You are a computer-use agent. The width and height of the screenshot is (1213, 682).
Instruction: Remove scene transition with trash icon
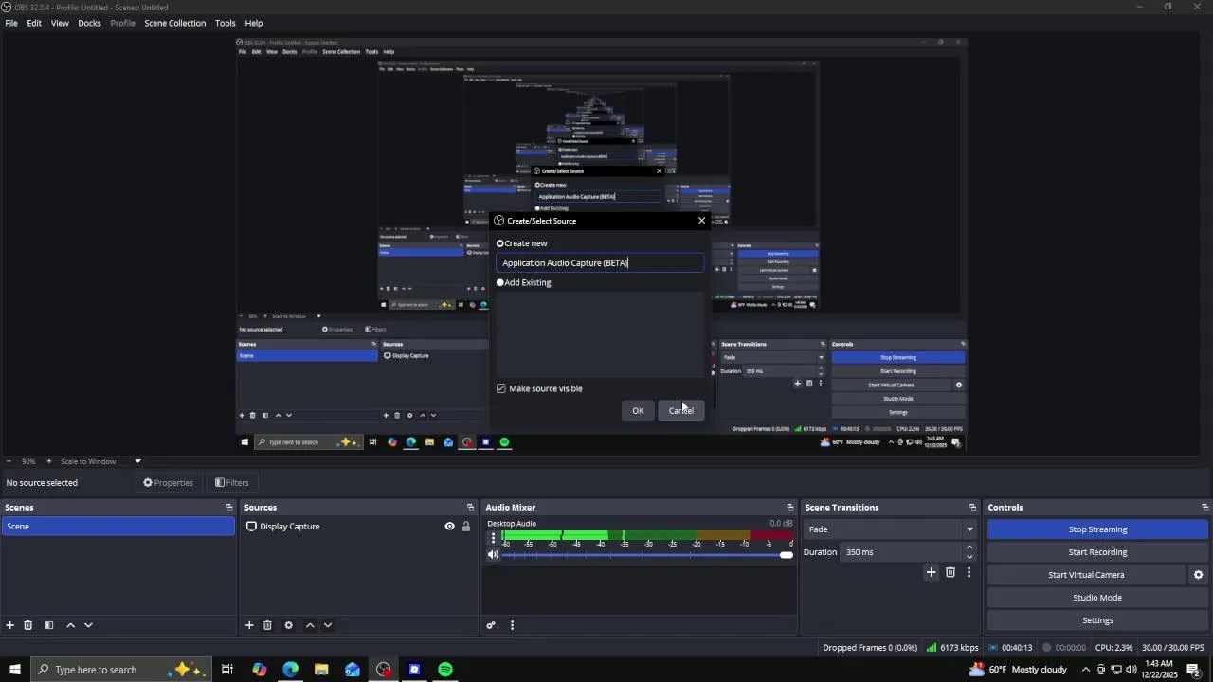pos(950,572)
